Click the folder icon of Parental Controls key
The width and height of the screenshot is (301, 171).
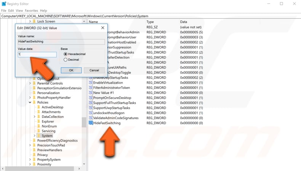[x=34, y=83]
